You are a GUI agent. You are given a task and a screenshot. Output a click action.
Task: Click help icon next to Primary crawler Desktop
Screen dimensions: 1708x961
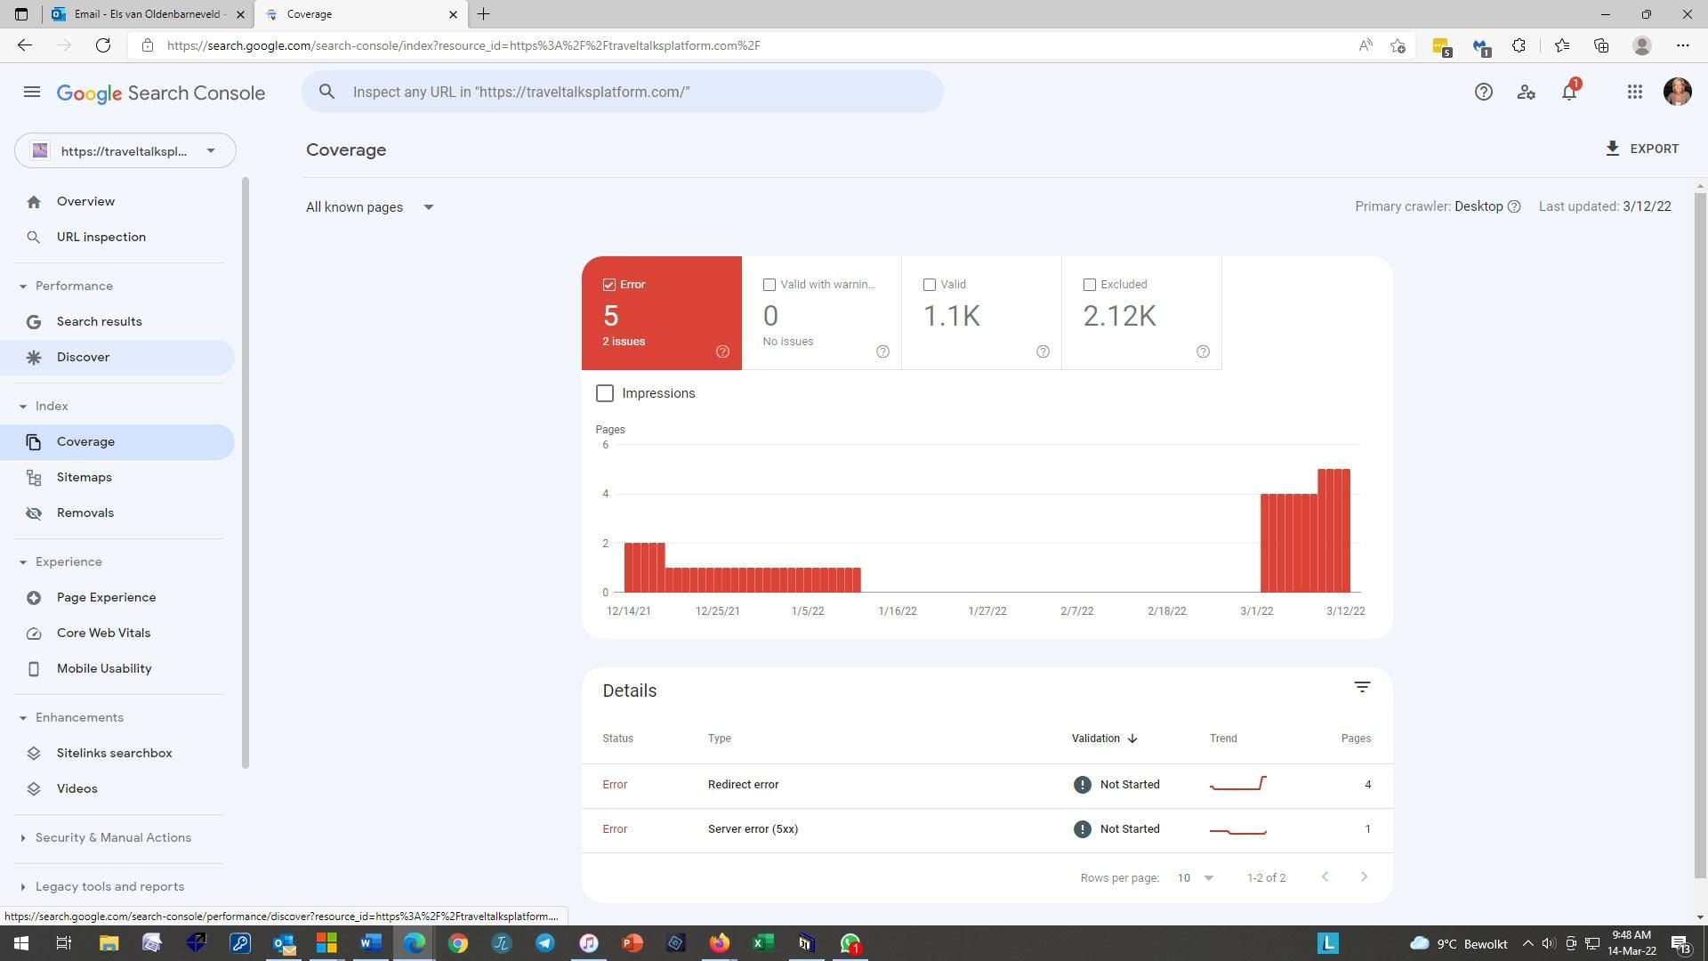pos(1514,206)
